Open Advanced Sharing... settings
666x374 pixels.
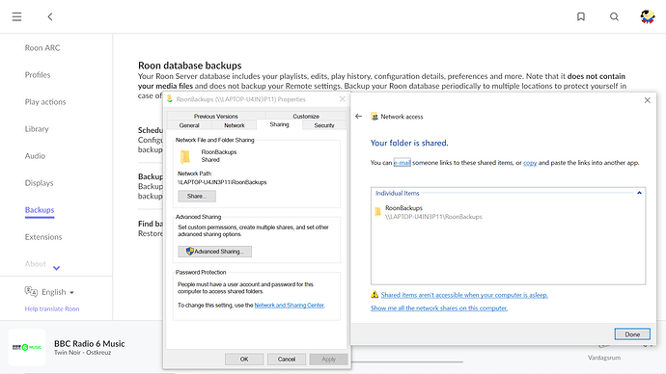click(215, 252)
